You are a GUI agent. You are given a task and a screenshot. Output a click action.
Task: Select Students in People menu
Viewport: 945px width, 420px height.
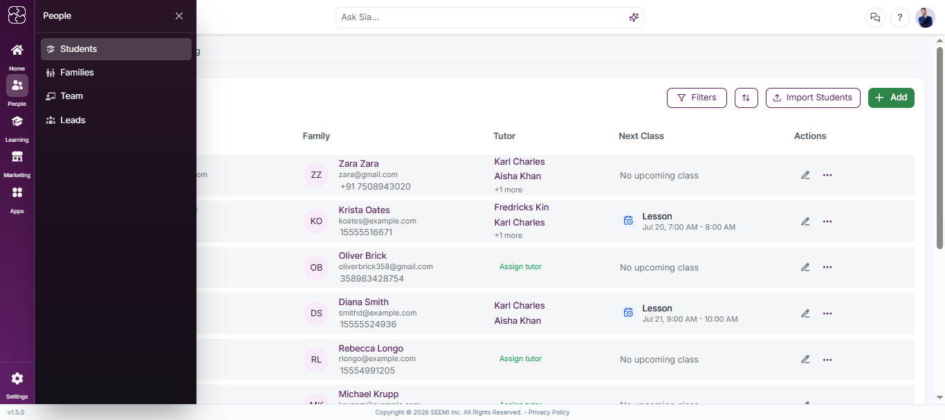point(116,49)
